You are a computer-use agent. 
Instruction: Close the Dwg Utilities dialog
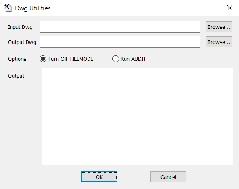click(230, 8)
